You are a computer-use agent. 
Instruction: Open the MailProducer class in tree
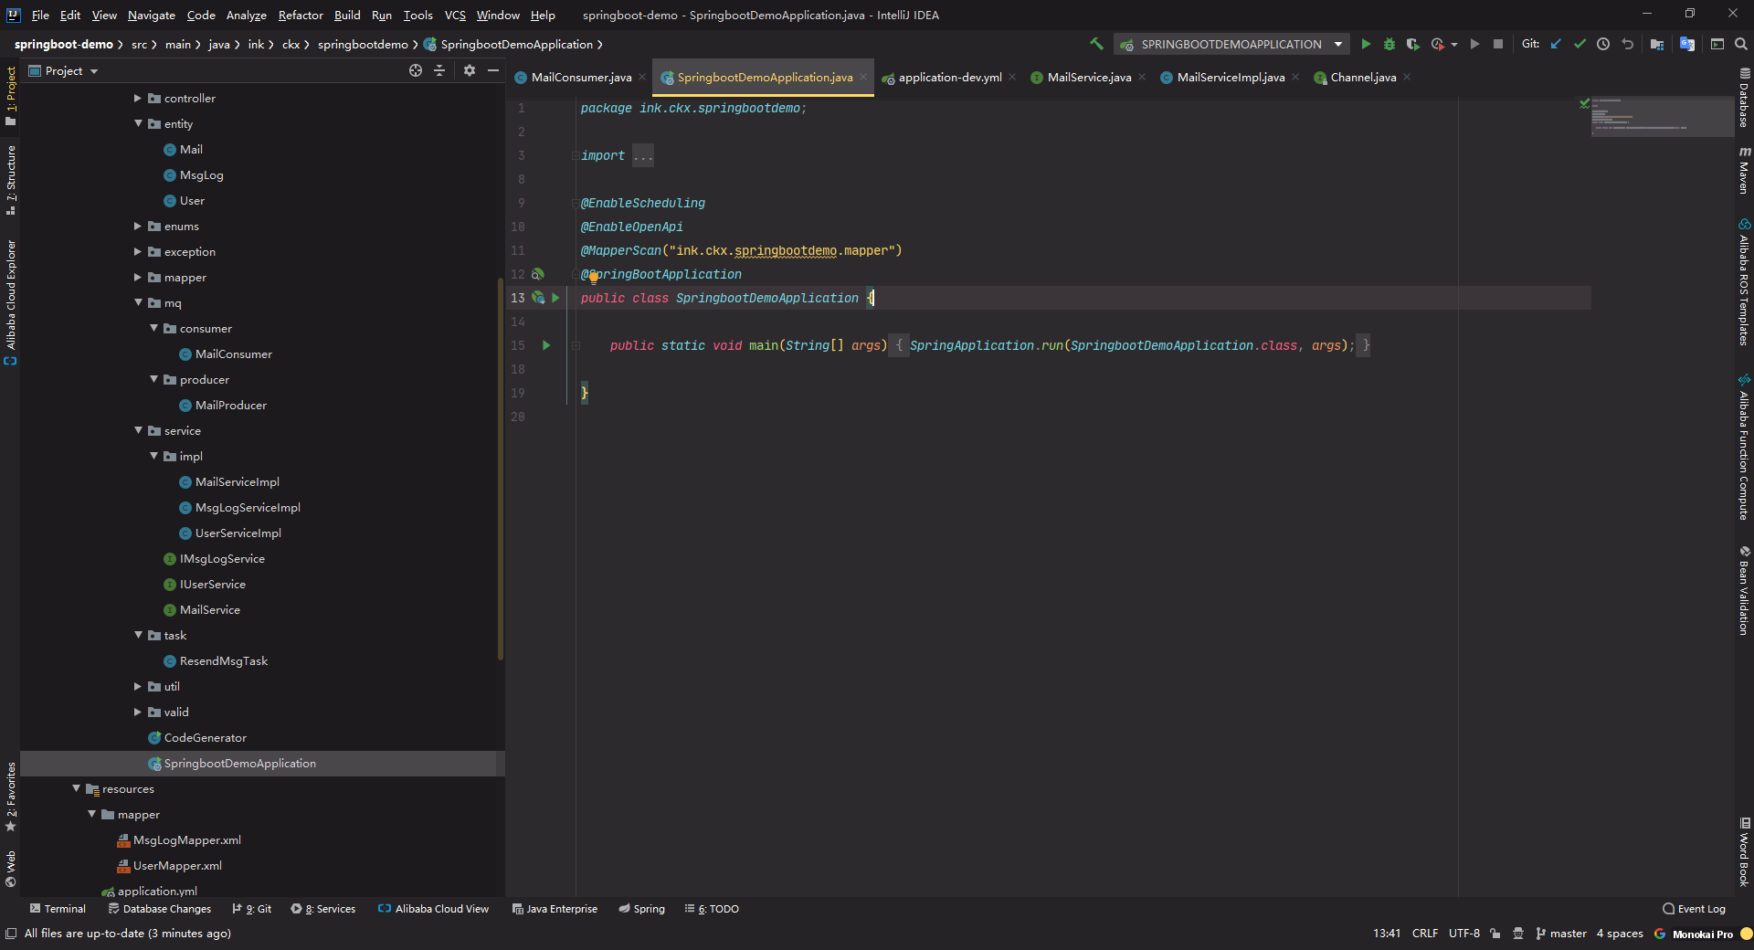click(230, 405)
